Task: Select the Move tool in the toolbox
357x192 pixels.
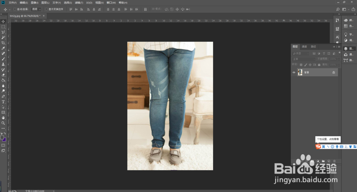Action: 3,21
